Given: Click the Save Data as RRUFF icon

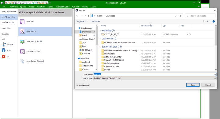Looking at the screenshot, I should pyautogui.click(x=22, y=41).
